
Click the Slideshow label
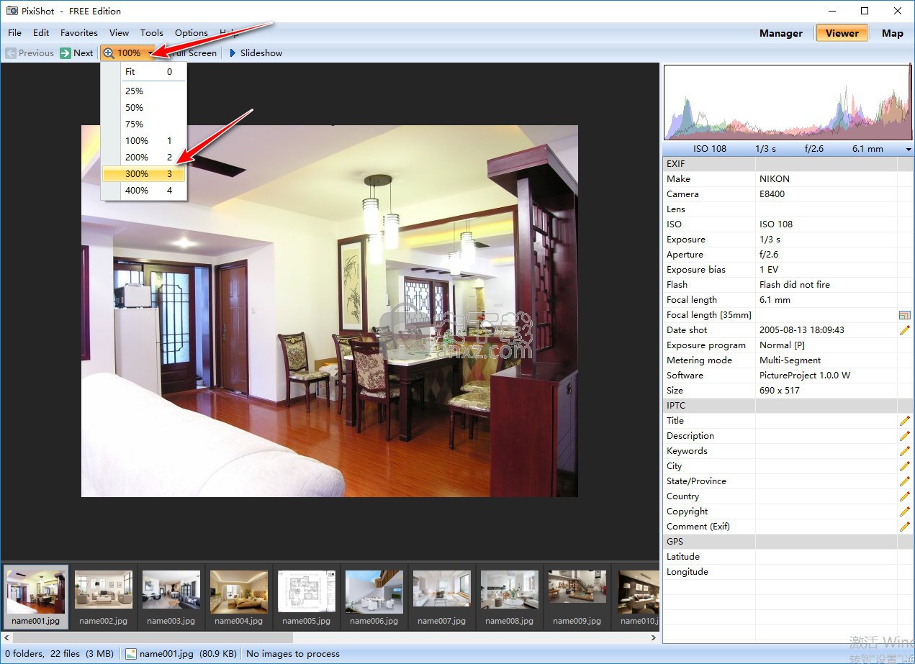(x=261, y=53)
